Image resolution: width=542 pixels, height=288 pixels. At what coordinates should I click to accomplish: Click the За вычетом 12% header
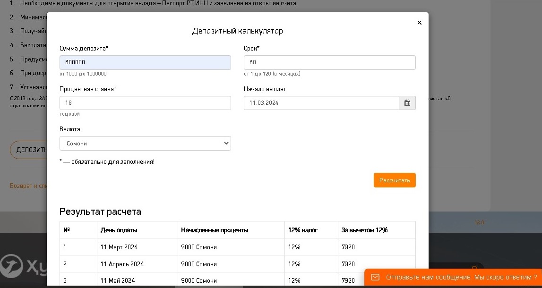(364, 230)
